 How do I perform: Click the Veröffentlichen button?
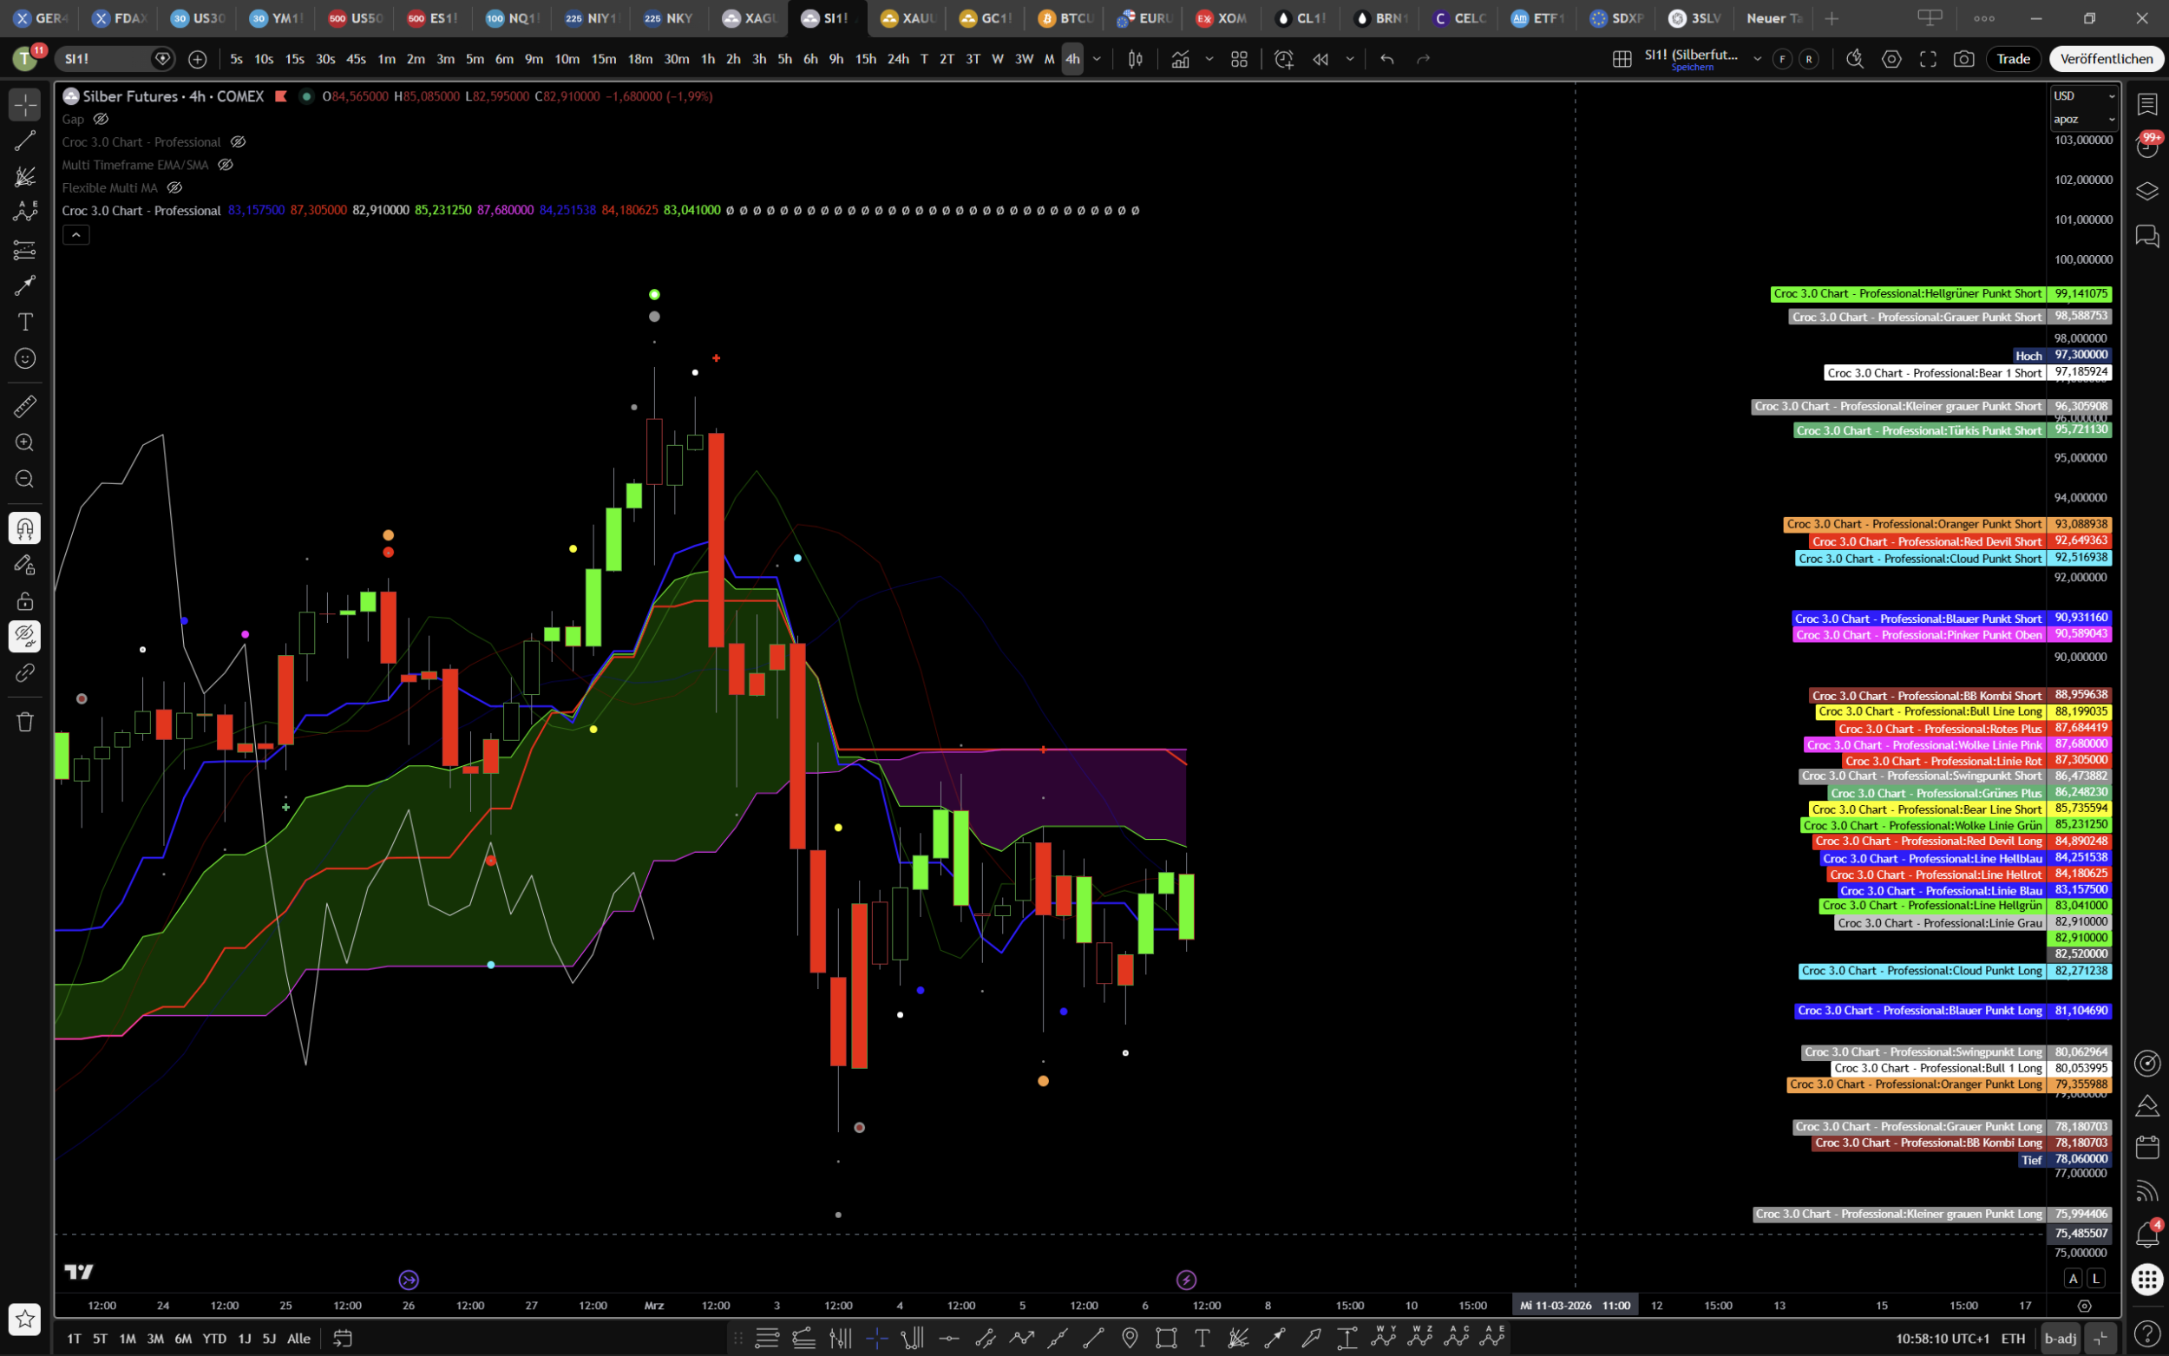(2106, 59)
